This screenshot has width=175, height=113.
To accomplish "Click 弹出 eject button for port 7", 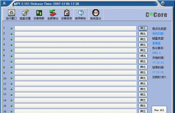I will [143, 62].
